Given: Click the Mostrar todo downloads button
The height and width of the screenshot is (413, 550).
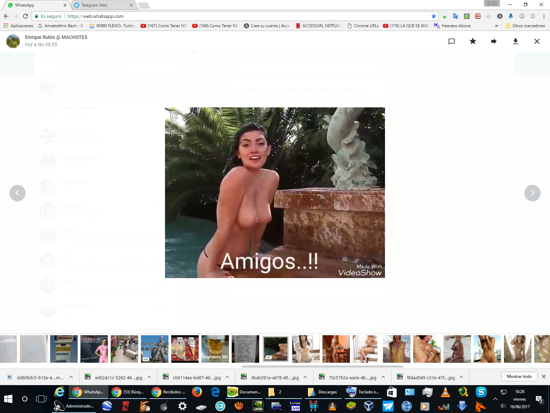Looking at the screenshot, I should [x=519, y=377].
